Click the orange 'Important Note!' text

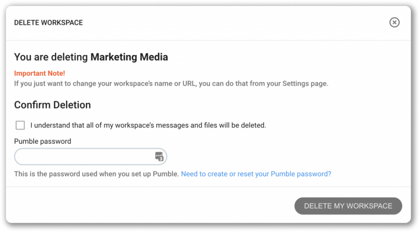(40, 73)
